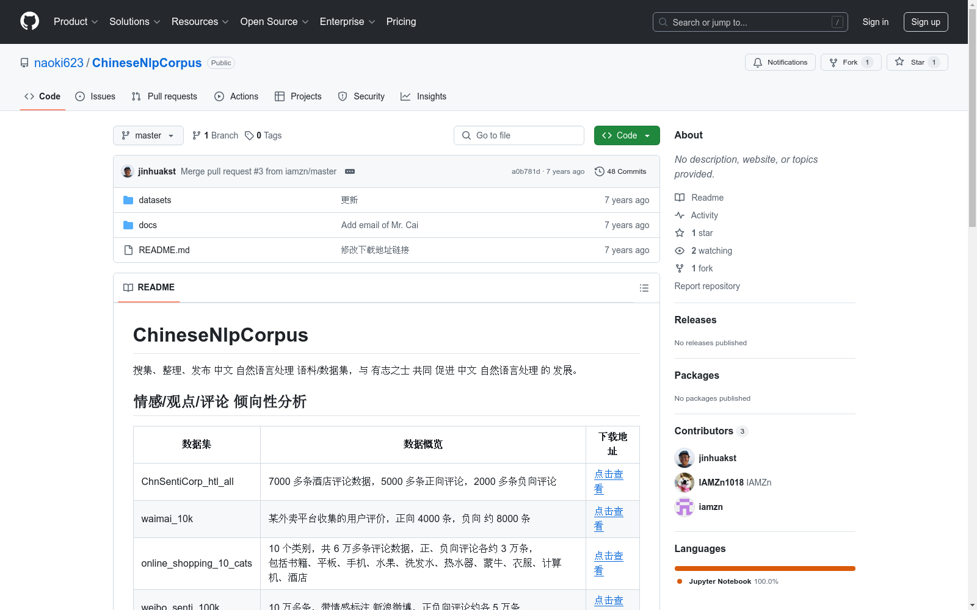
Task: Open the naoki623 owner link
Action: click(x=59, y=63)
